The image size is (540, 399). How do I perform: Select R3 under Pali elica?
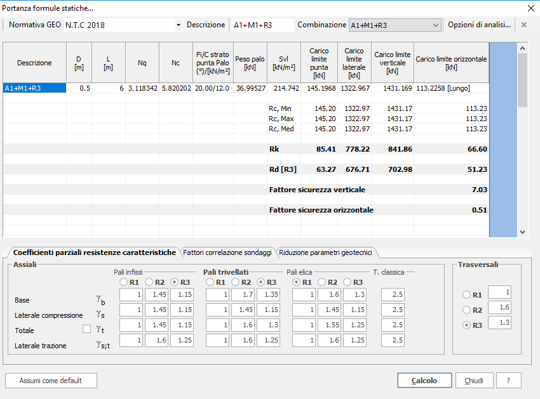[348, 282]
